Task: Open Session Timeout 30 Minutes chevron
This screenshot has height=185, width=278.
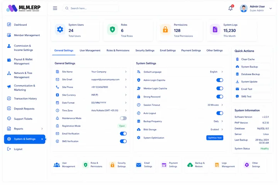Action: (222, 105)
